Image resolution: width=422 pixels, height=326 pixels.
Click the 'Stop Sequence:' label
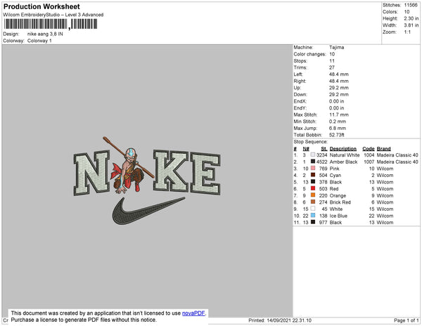310,142
